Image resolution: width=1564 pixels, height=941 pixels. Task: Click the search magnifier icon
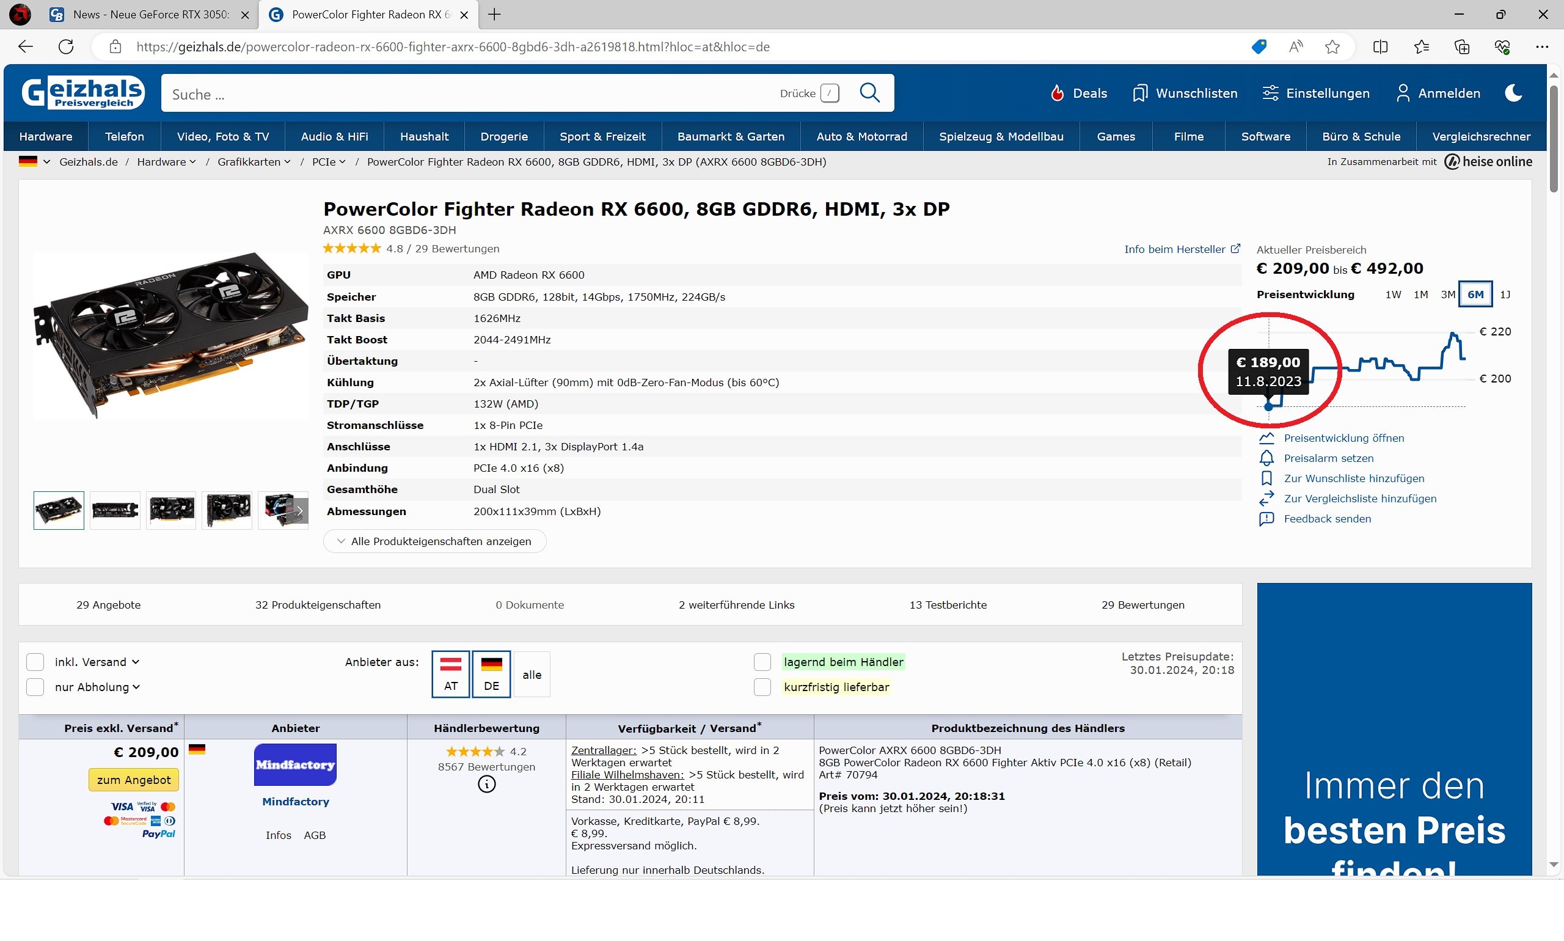coord(869,93)
